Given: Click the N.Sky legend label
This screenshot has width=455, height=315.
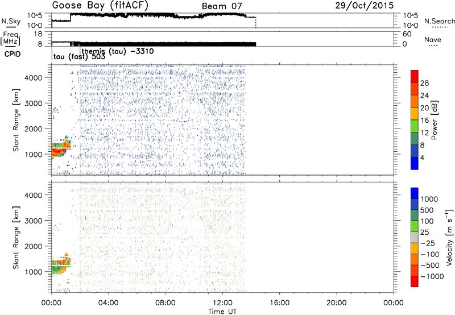Looking at the screenshot, I should 11,21.
